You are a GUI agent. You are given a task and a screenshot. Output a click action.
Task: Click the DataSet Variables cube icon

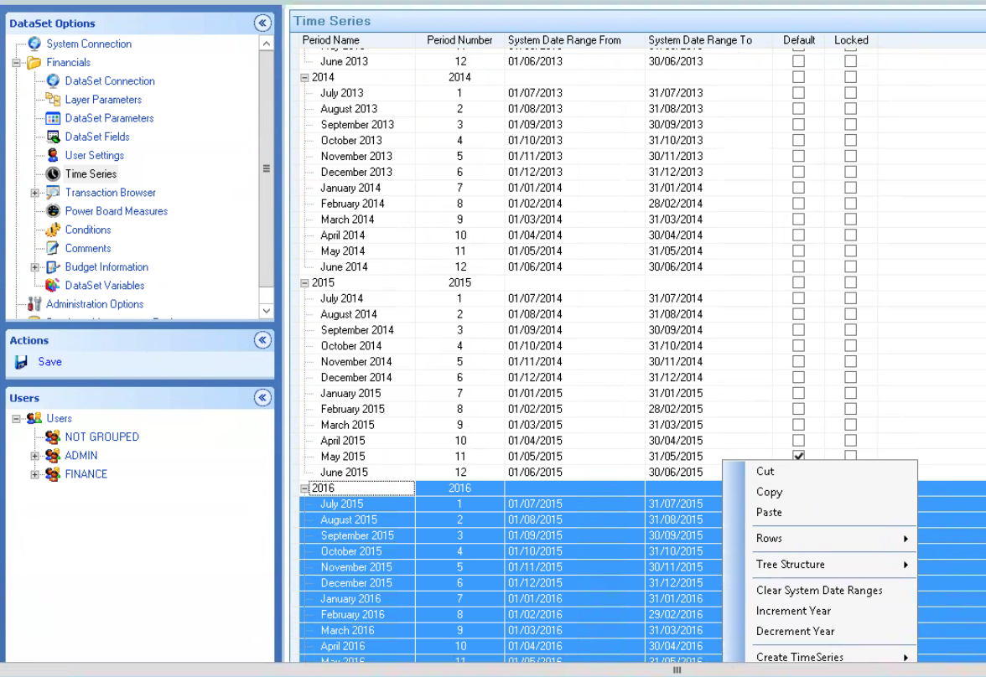pyautogui.click(x=53, y=286)
